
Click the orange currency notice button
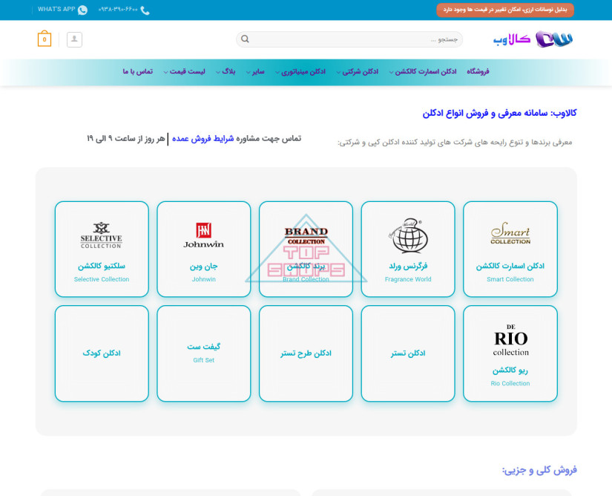click(x=504, y=10)
